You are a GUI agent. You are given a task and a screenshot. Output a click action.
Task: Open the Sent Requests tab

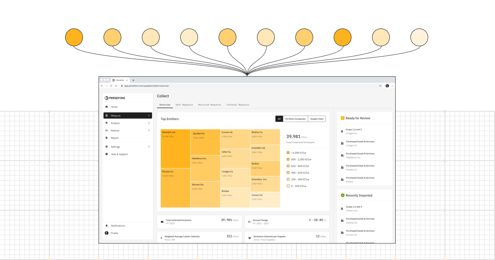click(x=184, y=105)
